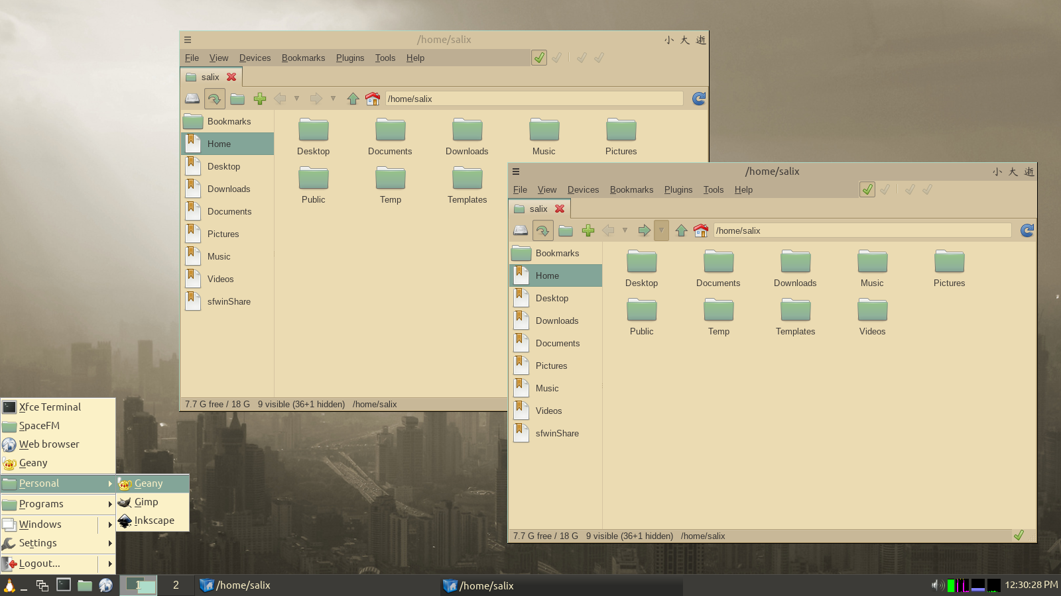Go back arrow in front window toolbar

pos(608,230)
